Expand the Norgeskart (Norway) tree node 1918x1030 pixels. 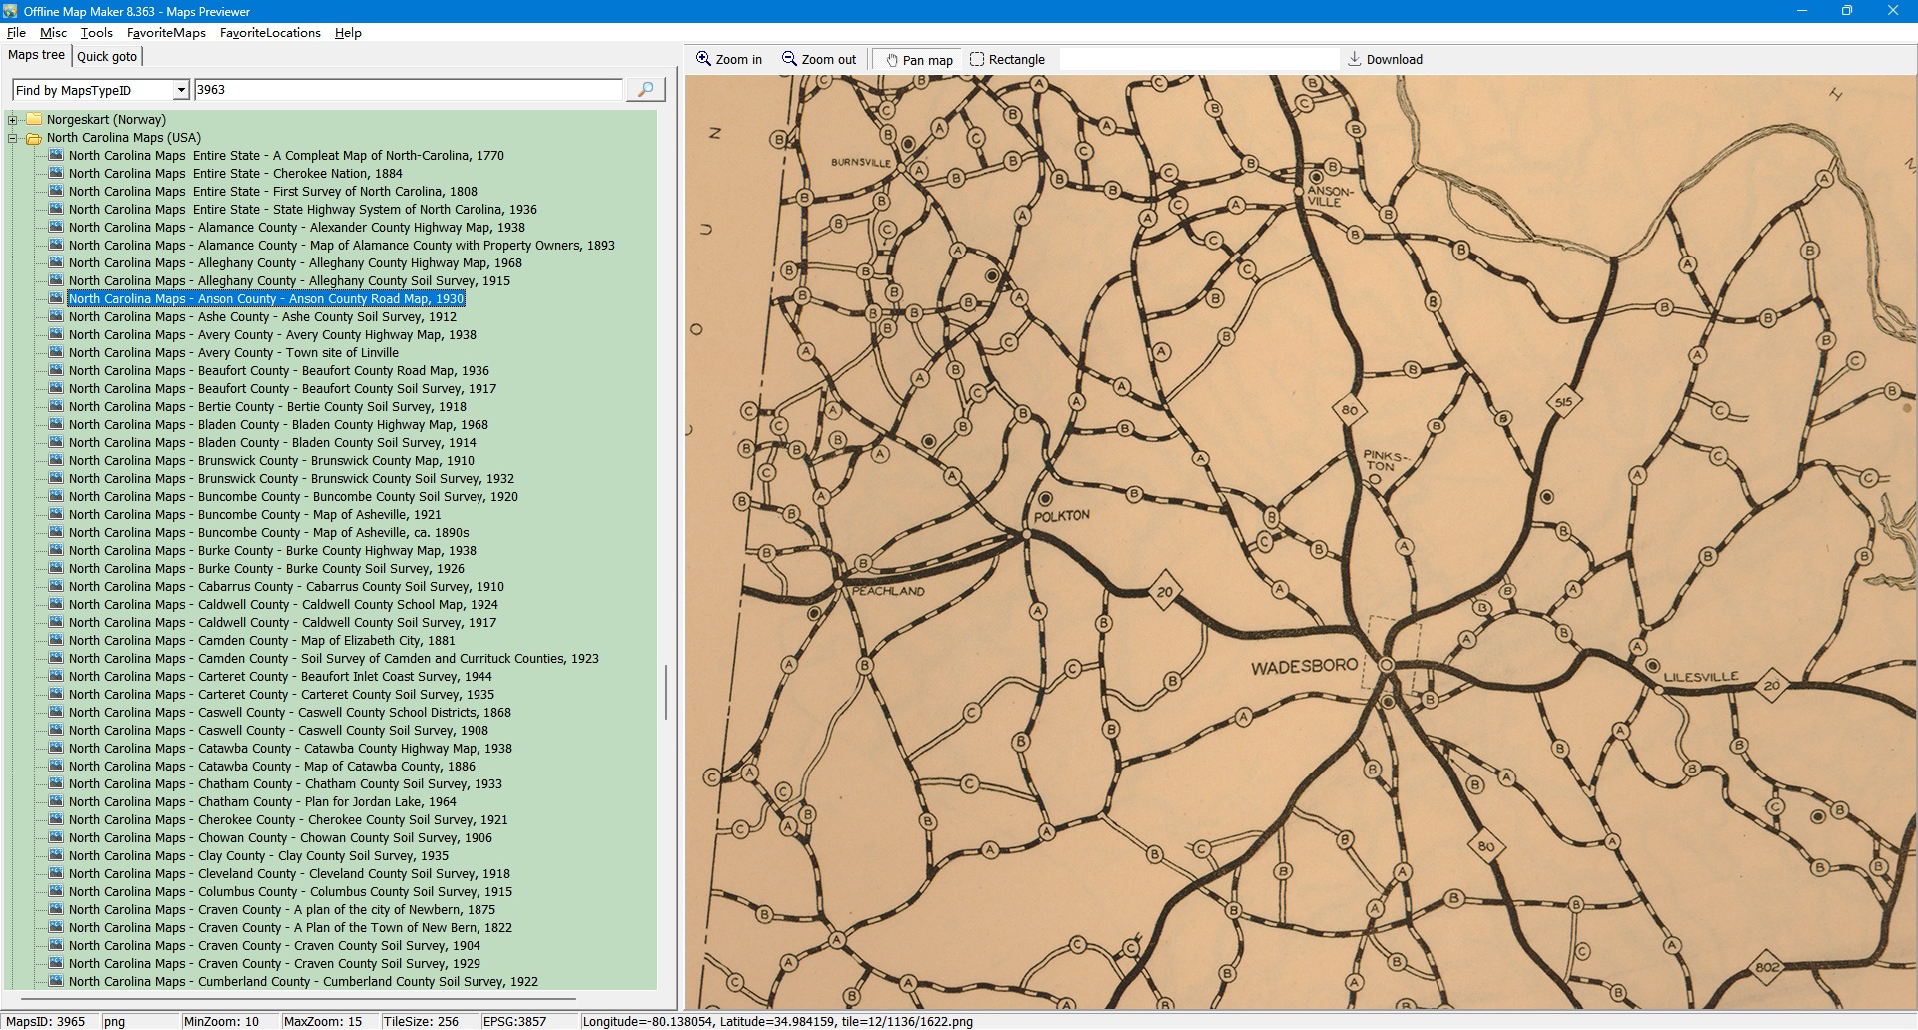[x=13, y=120]
